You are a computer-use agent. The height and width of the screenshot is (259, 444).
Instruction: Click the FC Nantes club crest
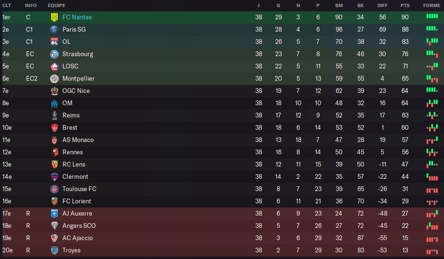pyautogui.click(x=54, y=17)
